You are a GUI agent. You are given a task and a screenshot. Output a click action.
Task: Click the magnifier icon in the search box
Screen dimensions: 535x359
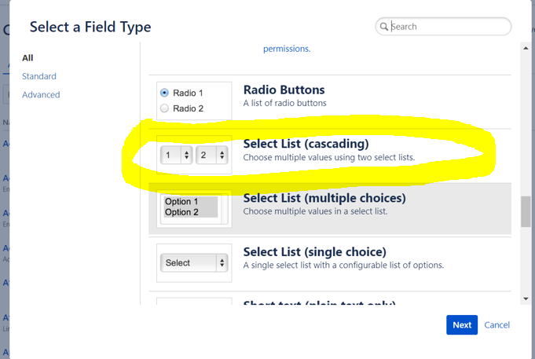(384, 27)
